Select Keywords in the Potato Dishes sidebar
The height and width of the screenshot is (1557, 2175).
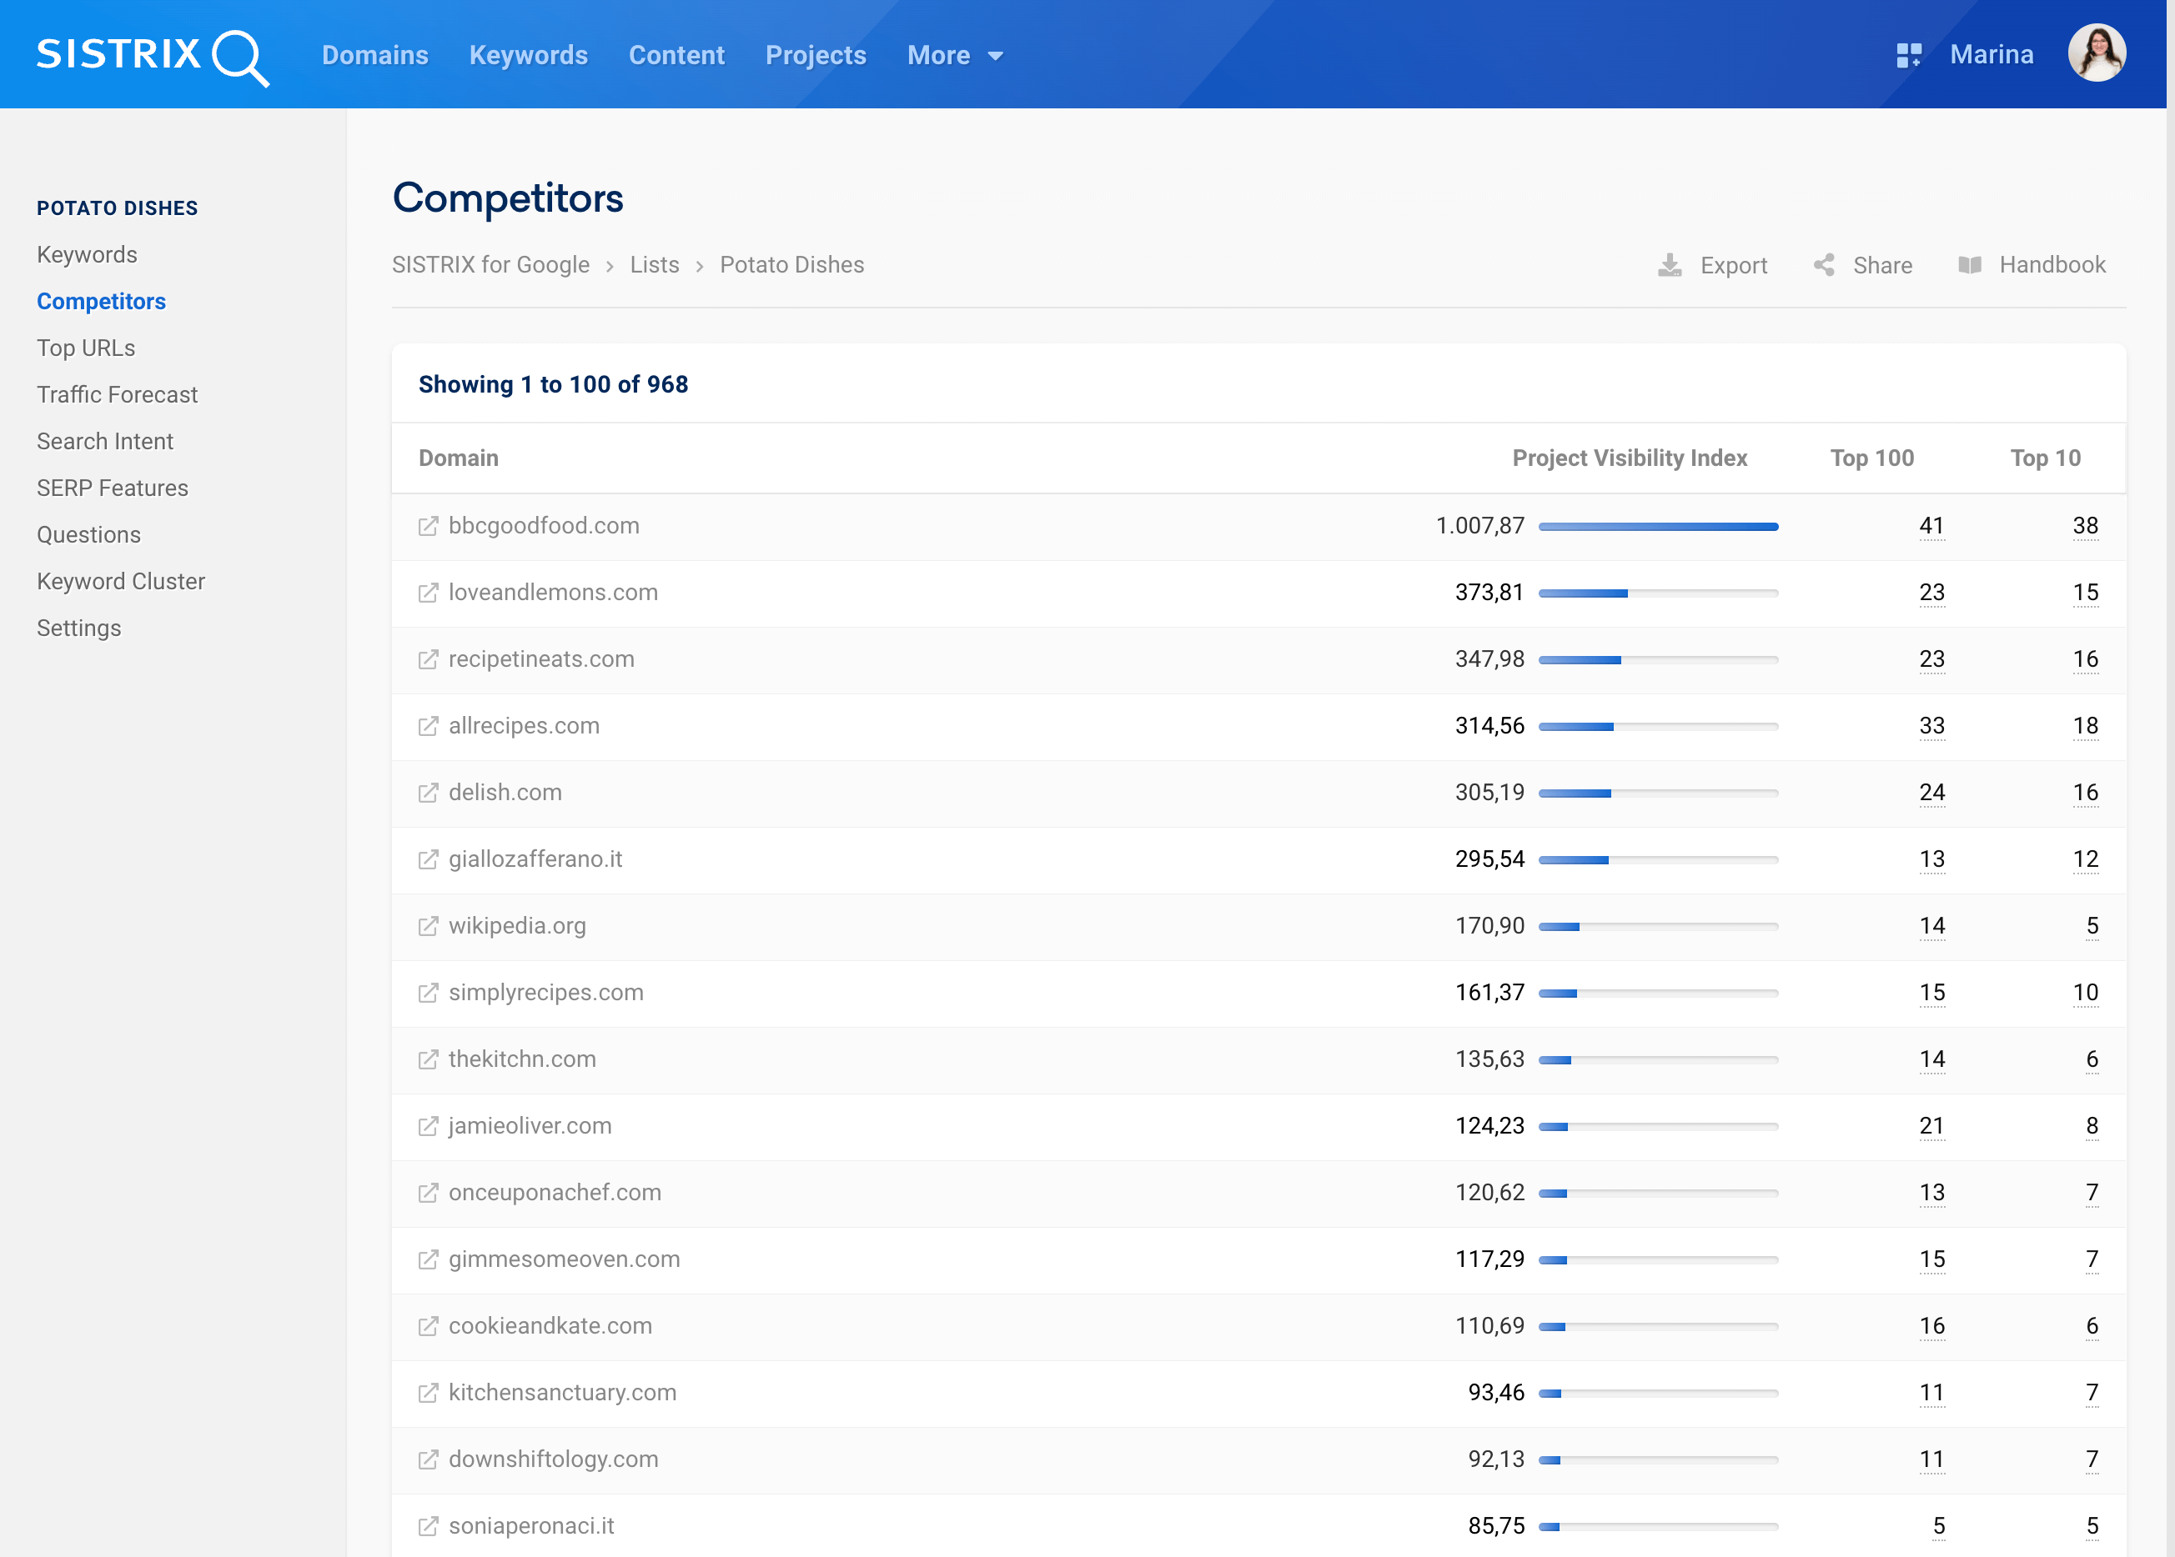(88, 255)
